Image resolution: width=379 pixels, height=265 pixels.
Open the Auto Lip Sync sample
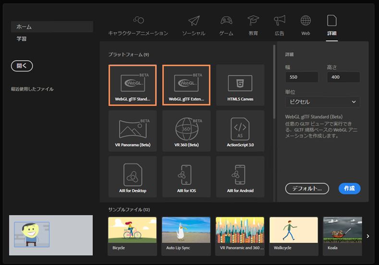click(186, 236)
